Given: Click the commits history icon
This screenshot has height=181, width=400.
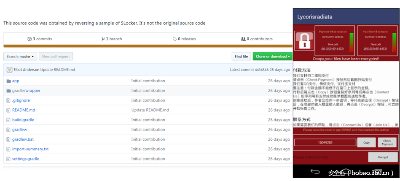Looking at the screenshot, I should coord(30,39).
